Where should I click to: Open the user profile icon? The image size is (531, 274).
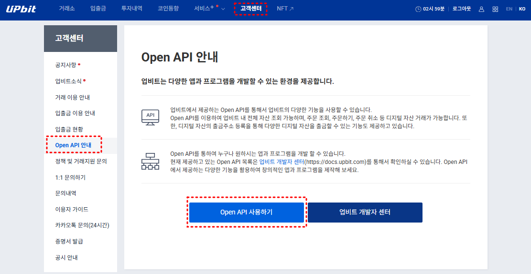[x=481, y=9]
